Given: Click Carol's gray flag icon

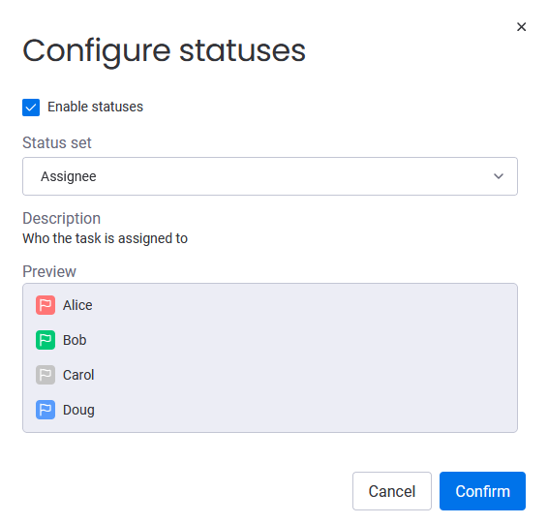Looking at the screenshot, I should pyautogui.click(x=46, y=375).
